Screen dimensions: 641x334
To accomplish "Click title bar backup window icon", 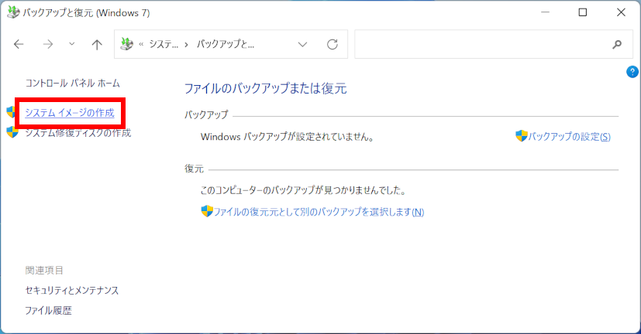I will coord(13,12).
